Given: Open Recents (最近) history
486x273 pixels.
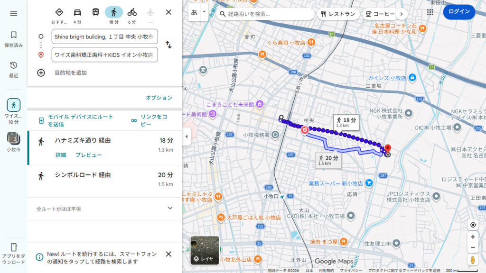Looking at the screenshot, I should pyautogui.click(x=13, y=70).
